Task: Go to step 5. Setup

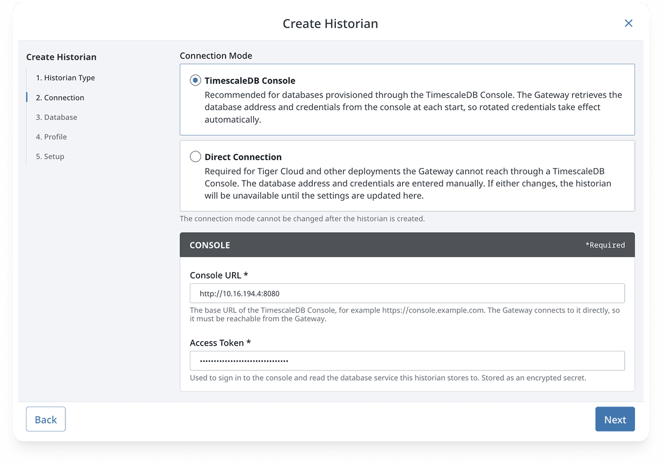Action: [50, 156]
